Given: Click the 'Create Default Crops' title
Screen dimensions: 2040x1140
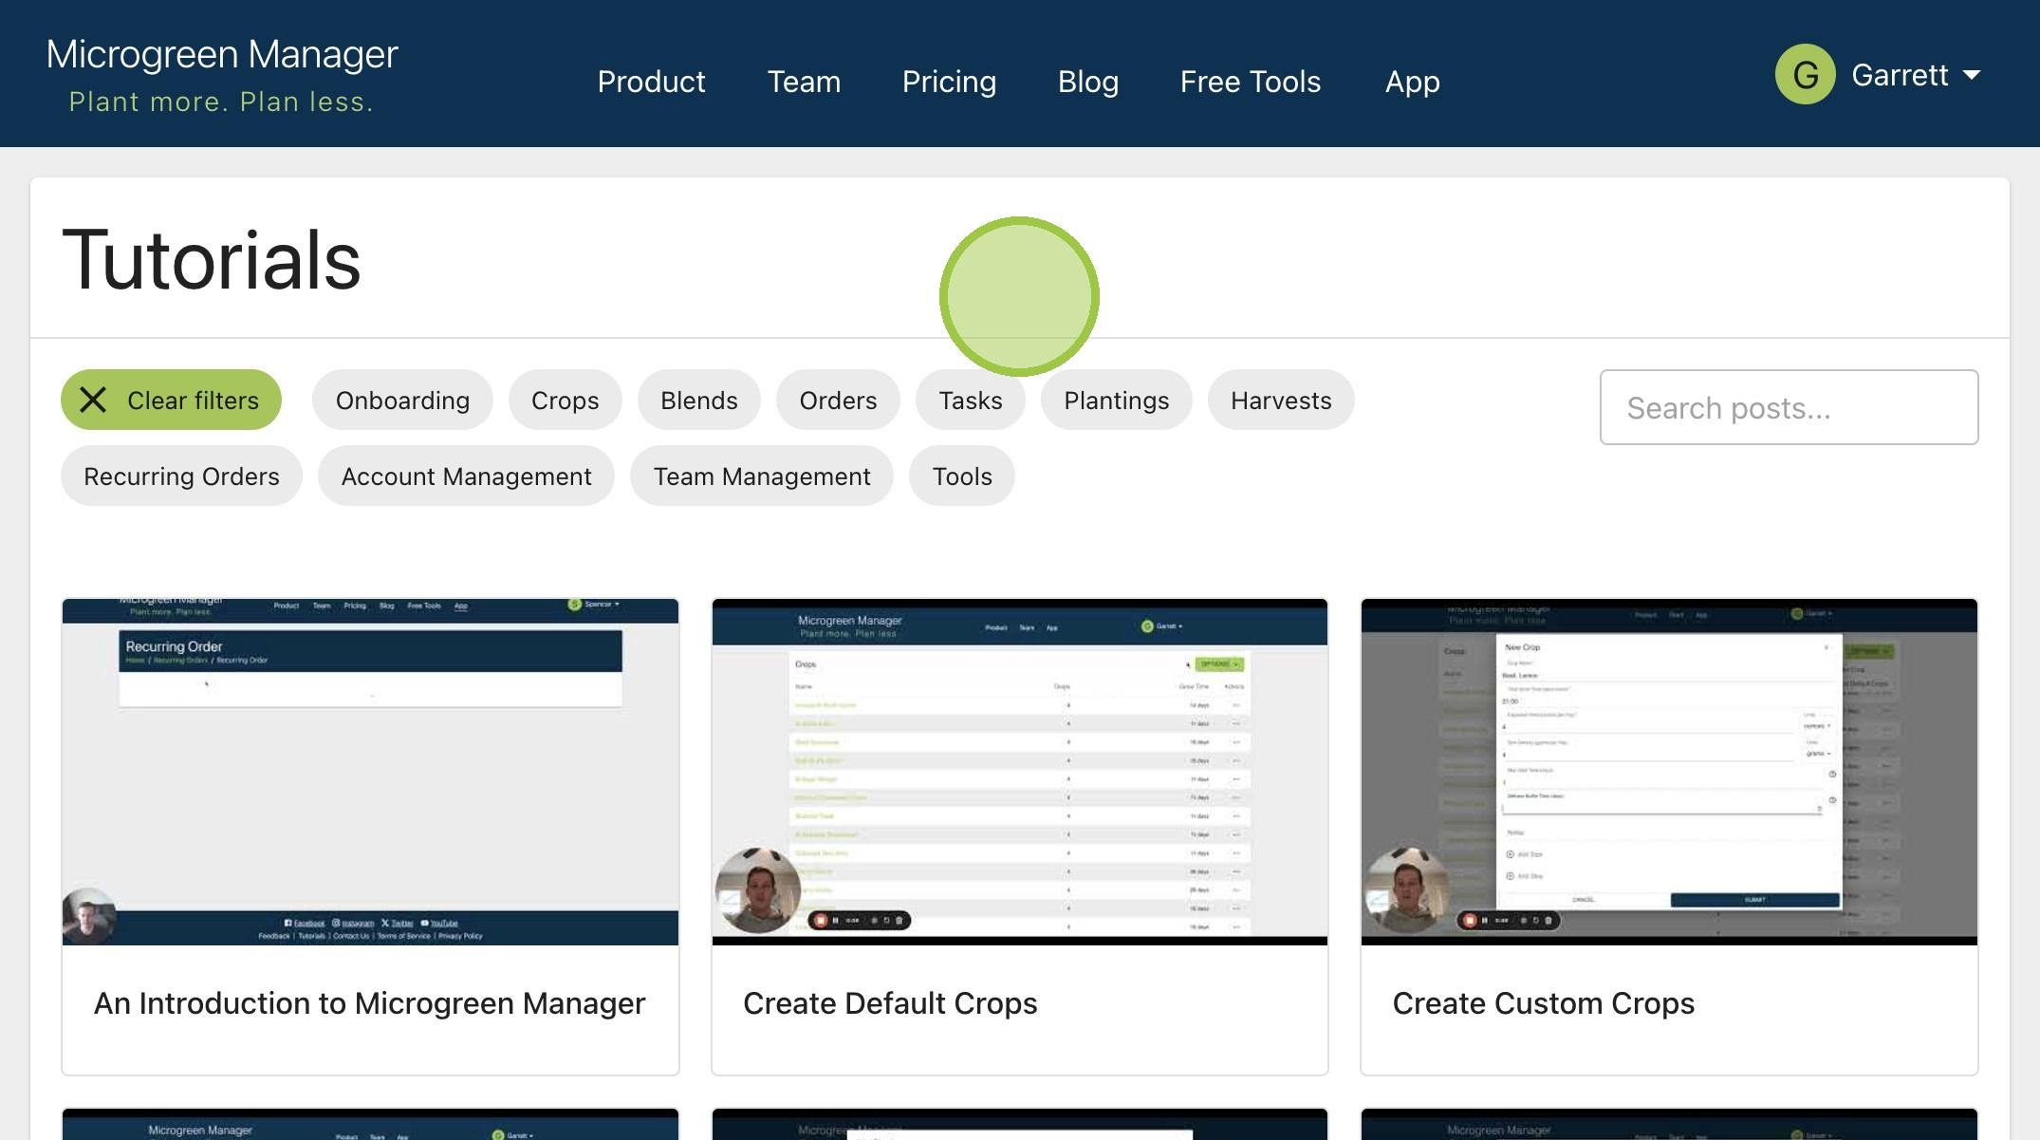Looking at the screenshot, I should pyautogui.click(x=890, y=1003).
